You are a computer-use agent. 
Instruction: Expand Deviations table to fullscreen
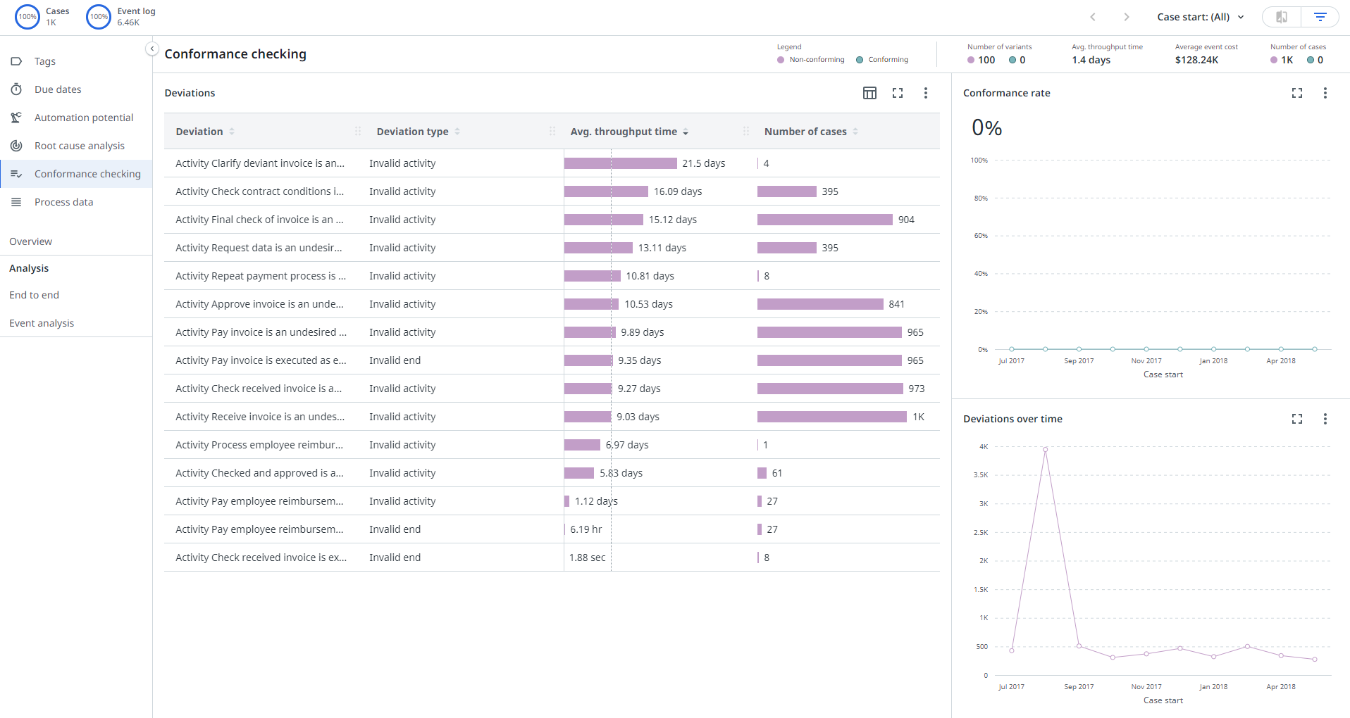[898, 93]
